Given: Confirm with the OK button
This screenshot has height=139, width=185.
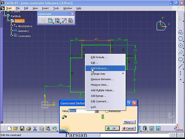Looking at the screenshot, I should [112, 128].
